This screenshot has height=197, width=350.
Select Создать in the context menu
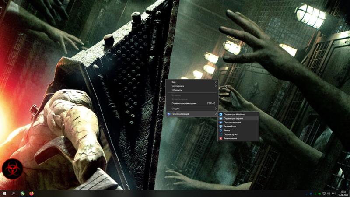point(192,109)
